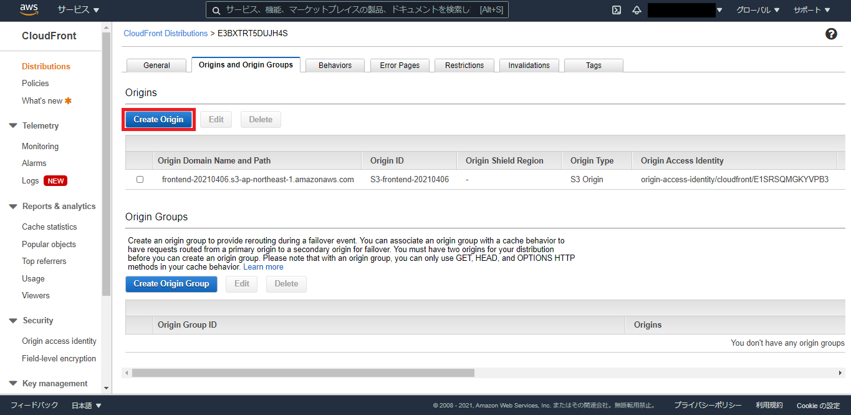Open What's new in the sidebar
Screen dimensions: 851x415
(42, 101)
